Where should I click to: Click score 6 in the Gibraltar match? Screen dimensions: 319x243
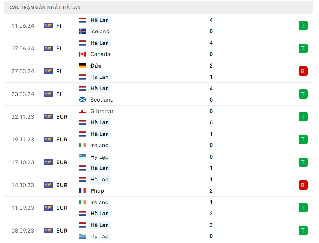[211, 122]
